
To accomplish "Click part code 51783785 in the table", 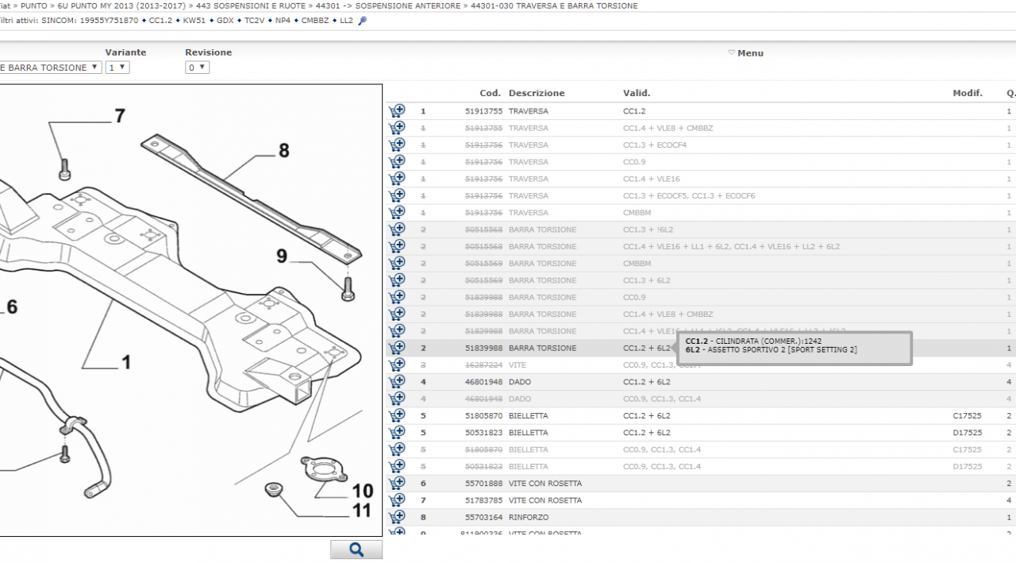I will click(x=483, y=500).
